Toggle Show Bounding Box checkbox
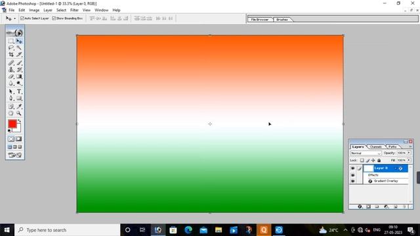This screenshot has height=236, width=420. (x=54, y=18)
